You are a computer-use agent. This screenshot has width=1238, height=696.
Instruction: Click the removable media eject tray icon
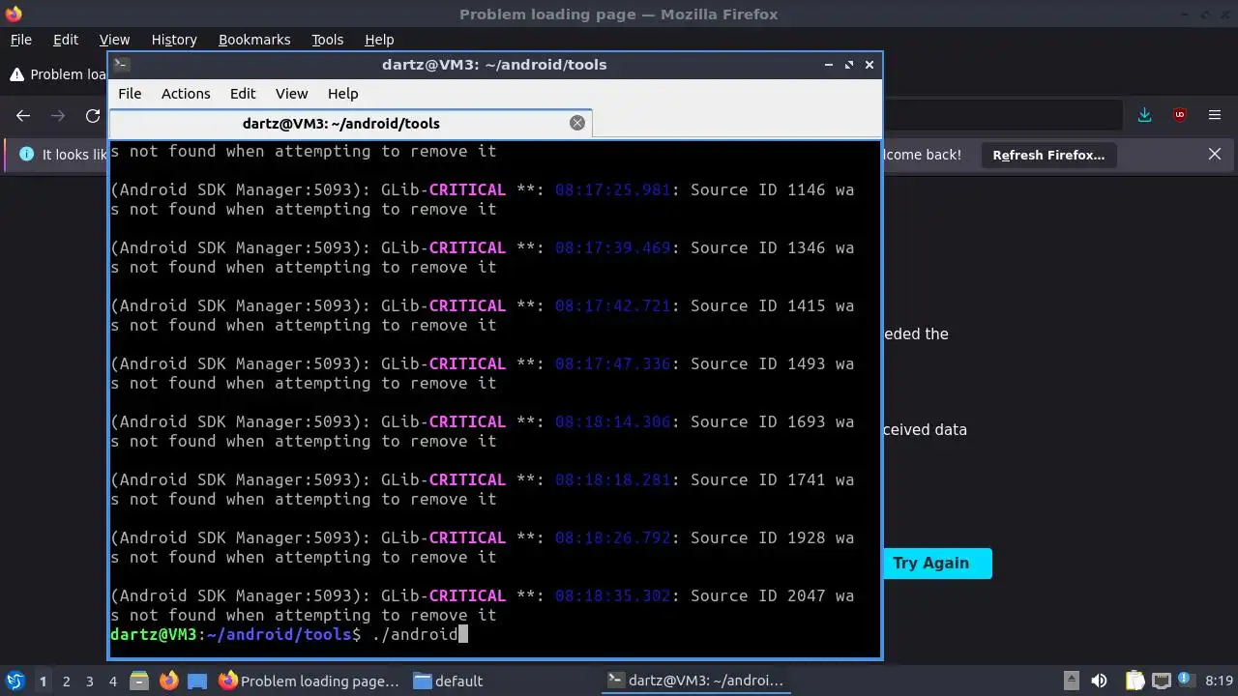pyautogui.click(x=1071, y=681)
